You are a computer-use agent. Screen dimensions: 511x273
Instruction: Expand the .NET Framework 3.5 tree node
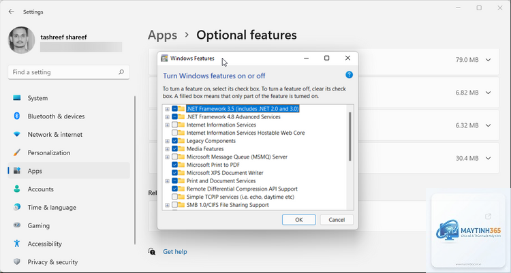click(x=167, y=109)
